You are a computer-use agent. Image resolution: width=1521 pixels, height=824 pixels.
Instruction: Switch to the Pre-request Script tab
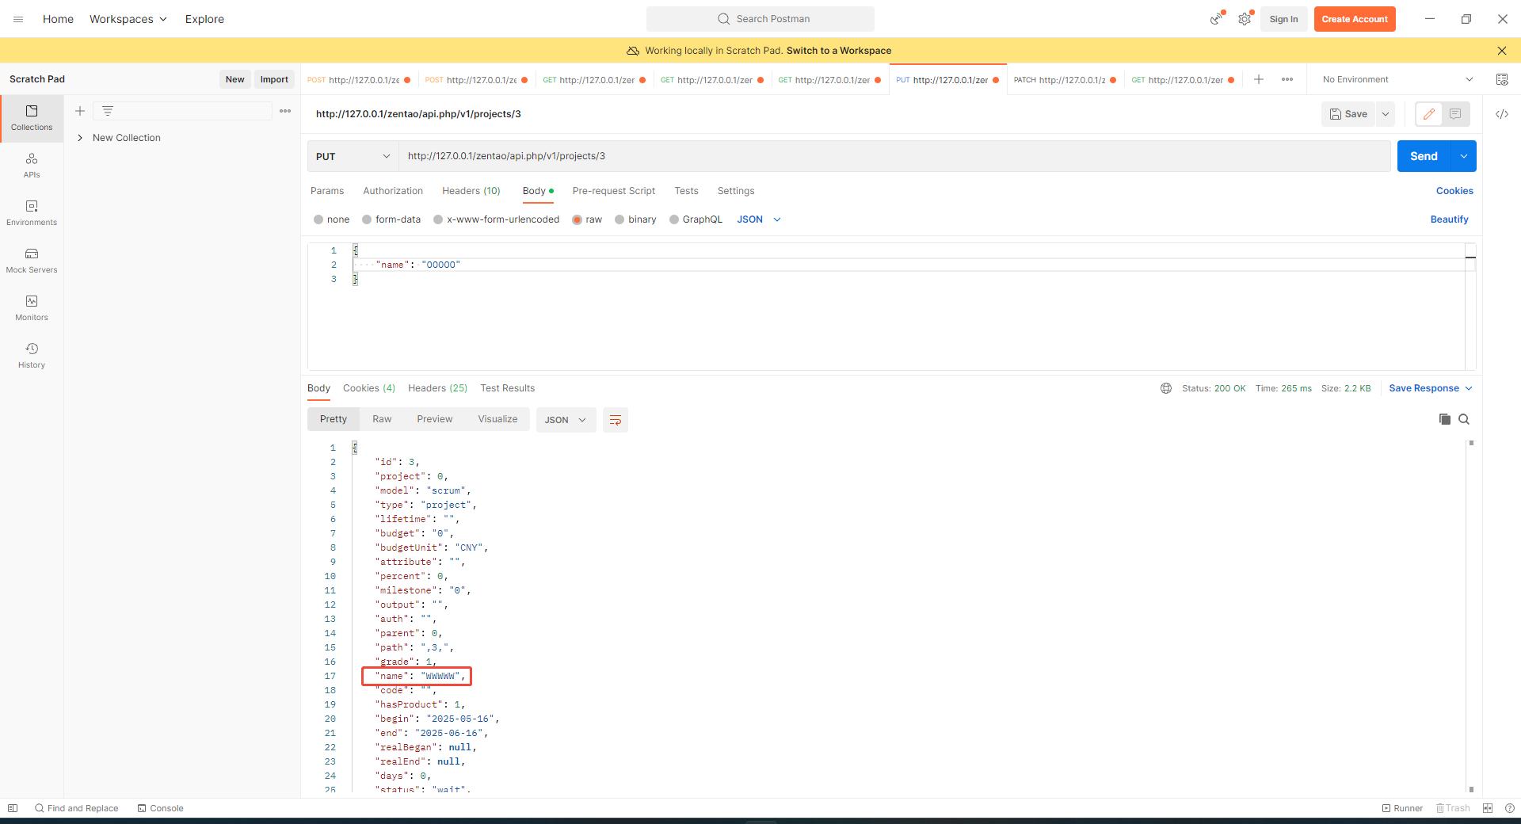[x=614, y=191]
